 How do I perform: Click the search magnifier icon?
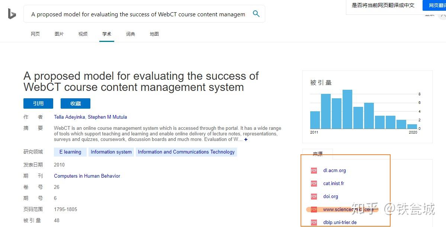[x=256, y=14]
